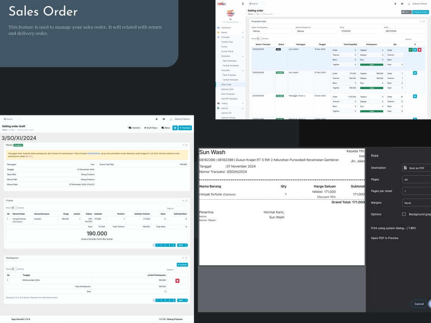Maximize the Master card

pos(187,145)
